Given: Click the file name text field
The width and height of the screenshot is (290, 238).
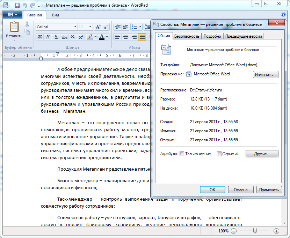Looking at the screenshot, I should (231, 50).
